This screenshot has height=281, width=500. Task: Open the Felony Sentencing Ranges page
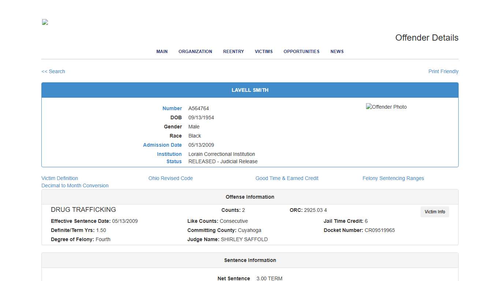(393, 178)
